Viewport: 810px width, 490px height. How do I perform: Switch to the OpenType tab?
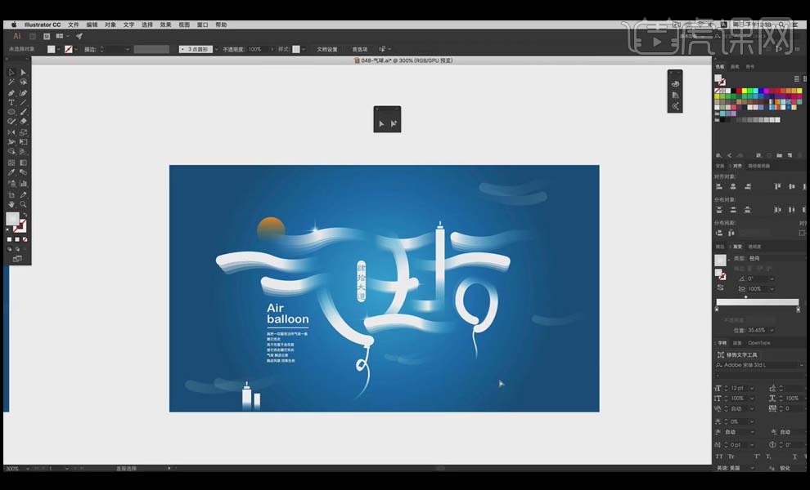coord(758,343)
